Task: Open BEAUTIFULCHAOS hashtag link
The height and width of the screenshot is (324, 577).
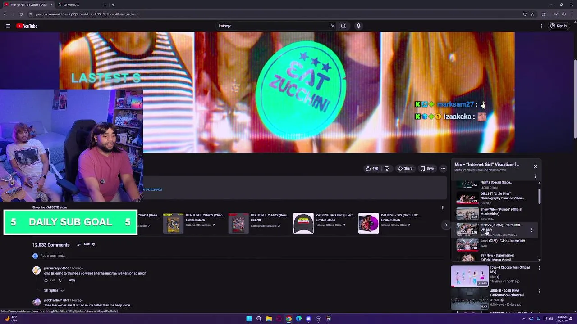Action: 152,190
